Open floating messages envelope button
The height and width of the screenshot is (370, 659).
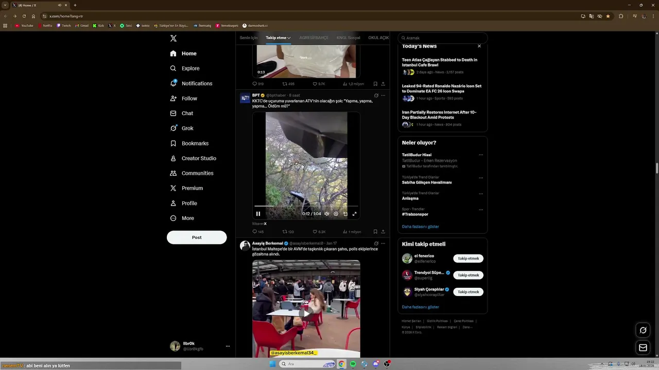[643, 348]
